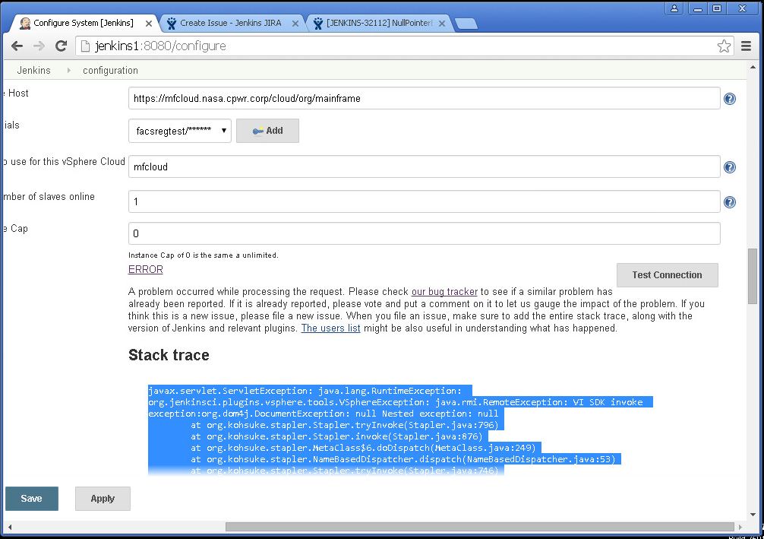Screen dimensions: 764x539
Task: Expand the Jenkins breadcrumb arrow
Action: (x=68, y=71)
